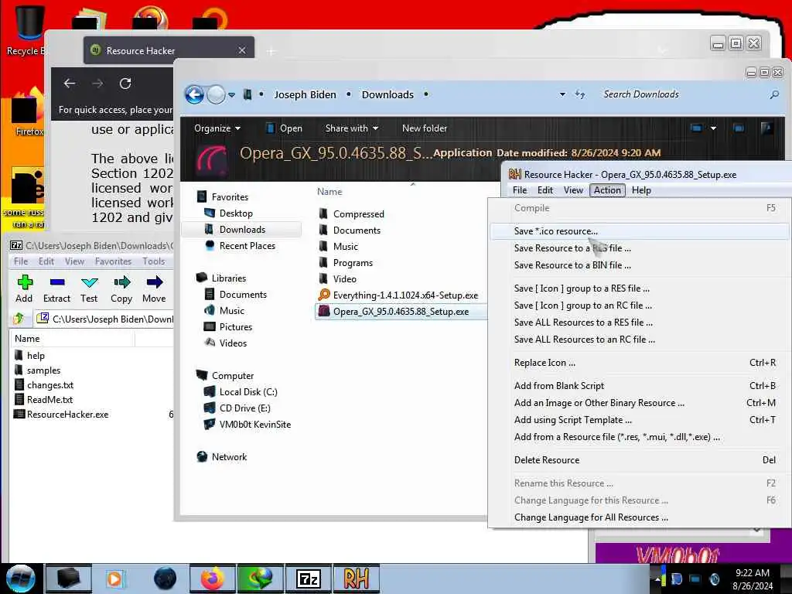Click the Explorer search magnifier icon
Viewport: 792px width, 594px height.
[774, 94]
